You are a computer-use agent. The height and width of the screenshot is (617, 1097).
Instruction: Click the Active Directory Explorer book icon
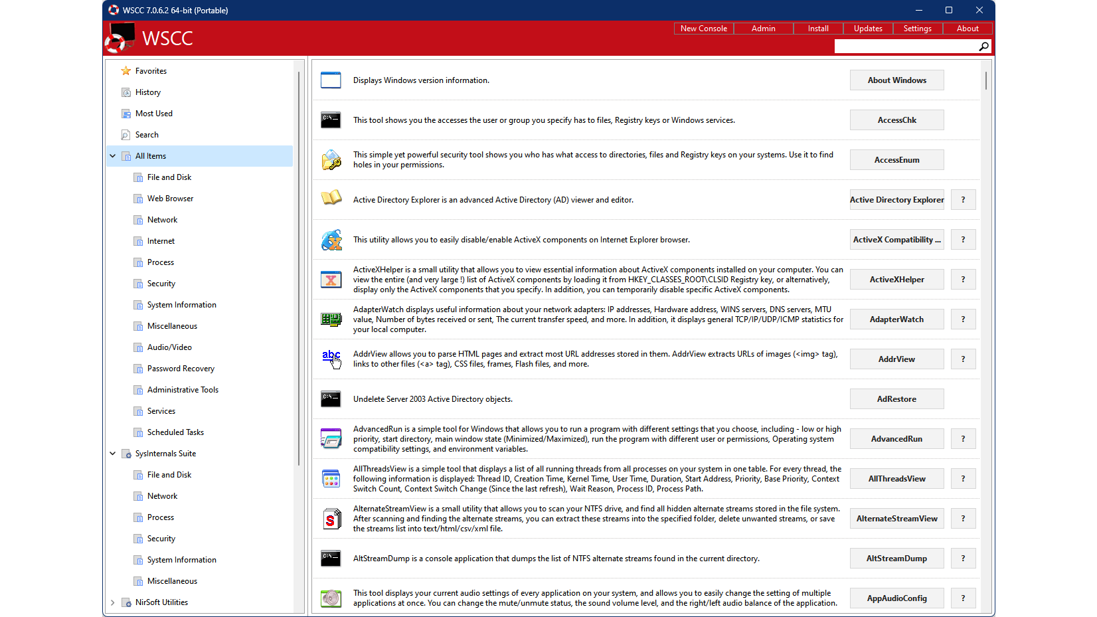tap(331, 198)
